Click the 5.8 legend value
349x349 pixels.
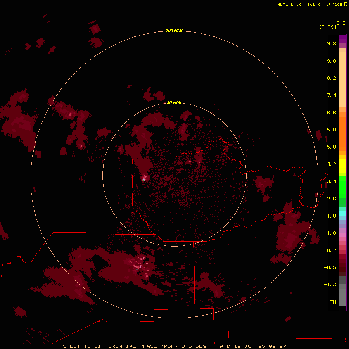point(332,130)
